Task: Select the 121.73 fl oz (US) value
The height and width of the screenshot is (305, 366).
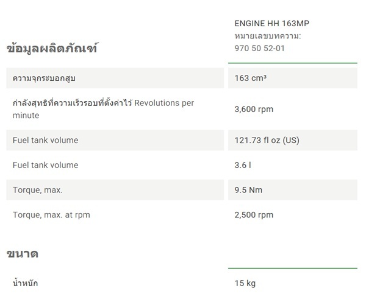Action: pyautogui.click(x=267, y=140)
